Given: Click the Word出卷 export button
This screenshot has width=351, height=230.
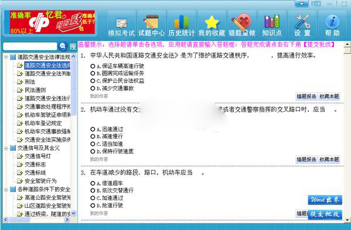Looking at the screenshot, I should [325, 200].
